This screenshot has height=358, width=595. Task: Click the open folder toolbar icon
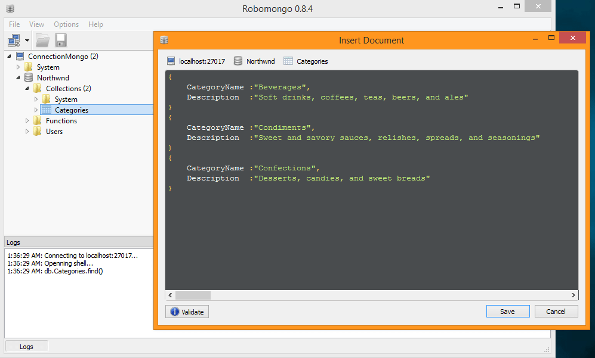42,41
